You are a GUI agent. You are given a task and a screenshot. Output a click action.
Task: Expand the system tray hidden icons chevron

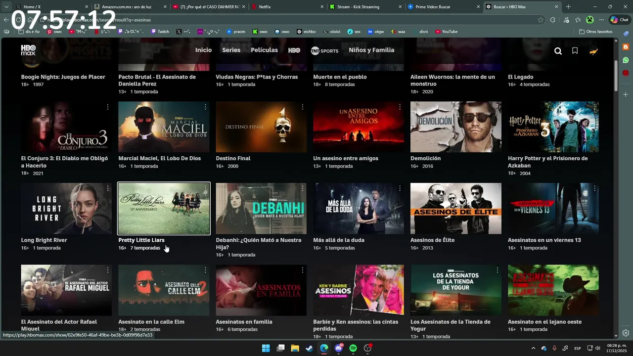pyautogui.click(x=533, y=348)
